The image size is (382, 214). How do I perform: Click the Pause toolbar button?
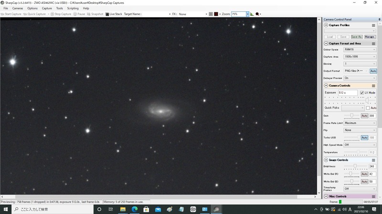79,14
